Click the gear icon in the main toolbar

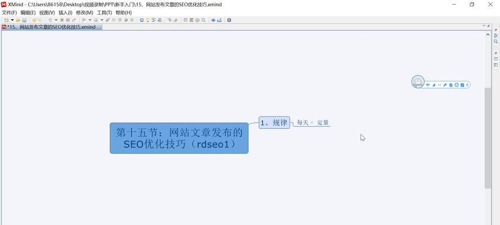[x=229, y=20]
